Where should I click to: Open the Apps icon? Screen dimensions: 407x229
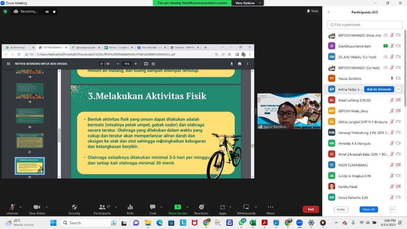point(222,207)
